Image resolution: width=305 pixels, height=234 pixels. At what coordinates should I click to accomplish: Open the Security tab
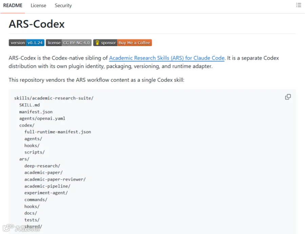[x=63, y=5]
